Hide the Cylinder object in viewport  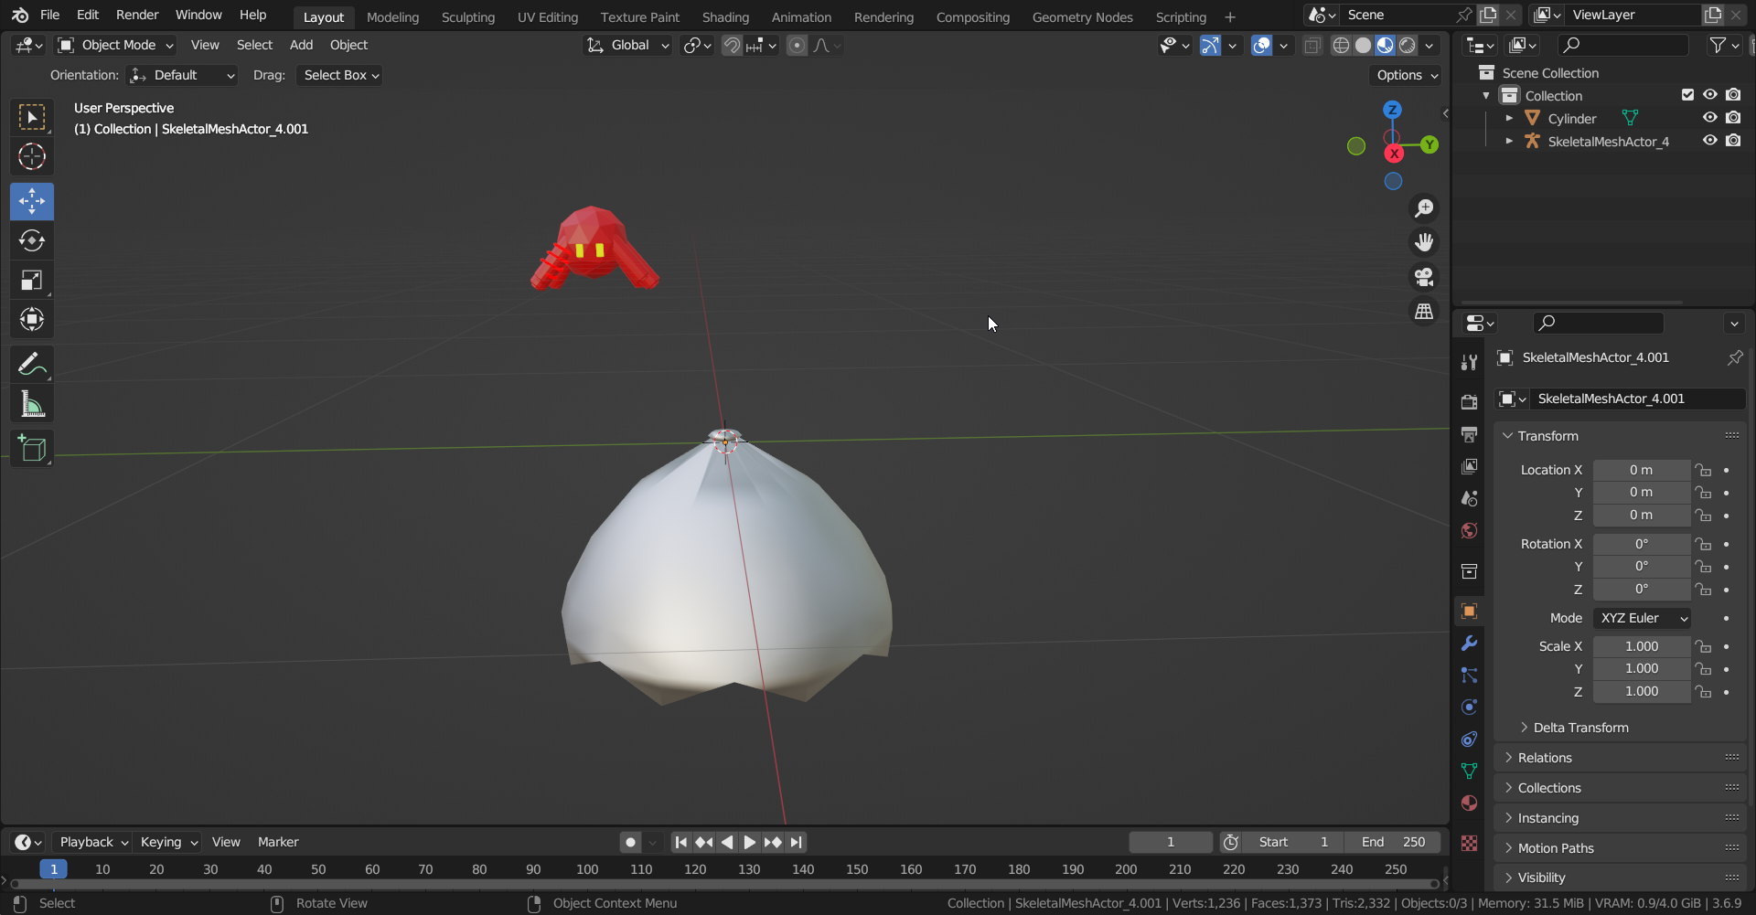pyautogui.click(x=1709, y=118)
